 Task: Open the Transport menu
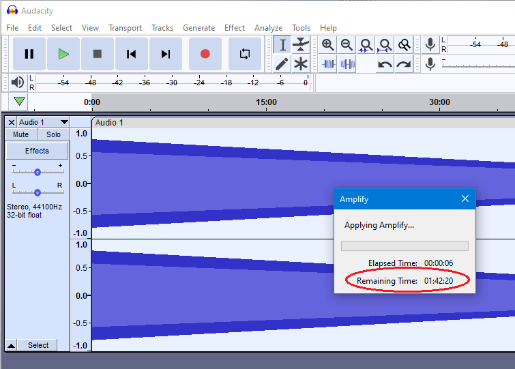[x=125, y=28]
